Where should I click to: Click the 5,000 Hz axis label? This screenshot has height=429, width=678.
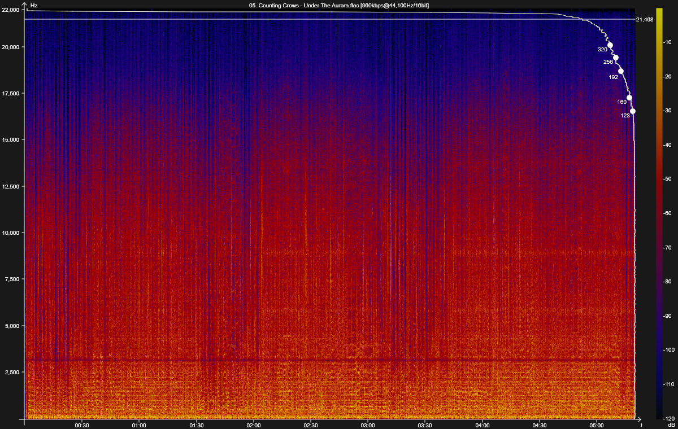coord(12,326)
